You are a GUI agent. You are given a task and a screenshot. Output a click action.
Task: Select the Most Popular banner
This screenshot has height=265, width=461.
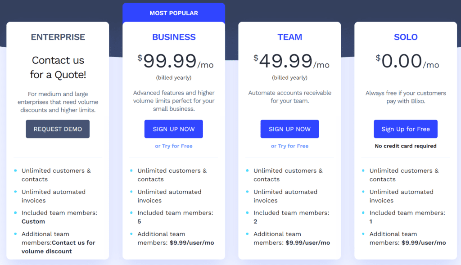[x=174, y=13]
